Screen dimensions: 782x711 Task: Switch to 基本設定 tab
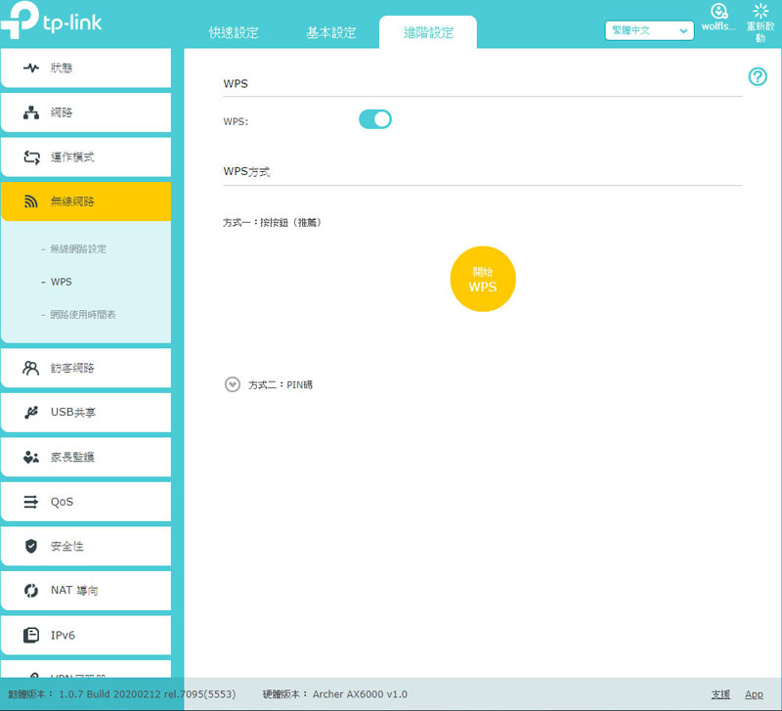(x=330, y=32)
